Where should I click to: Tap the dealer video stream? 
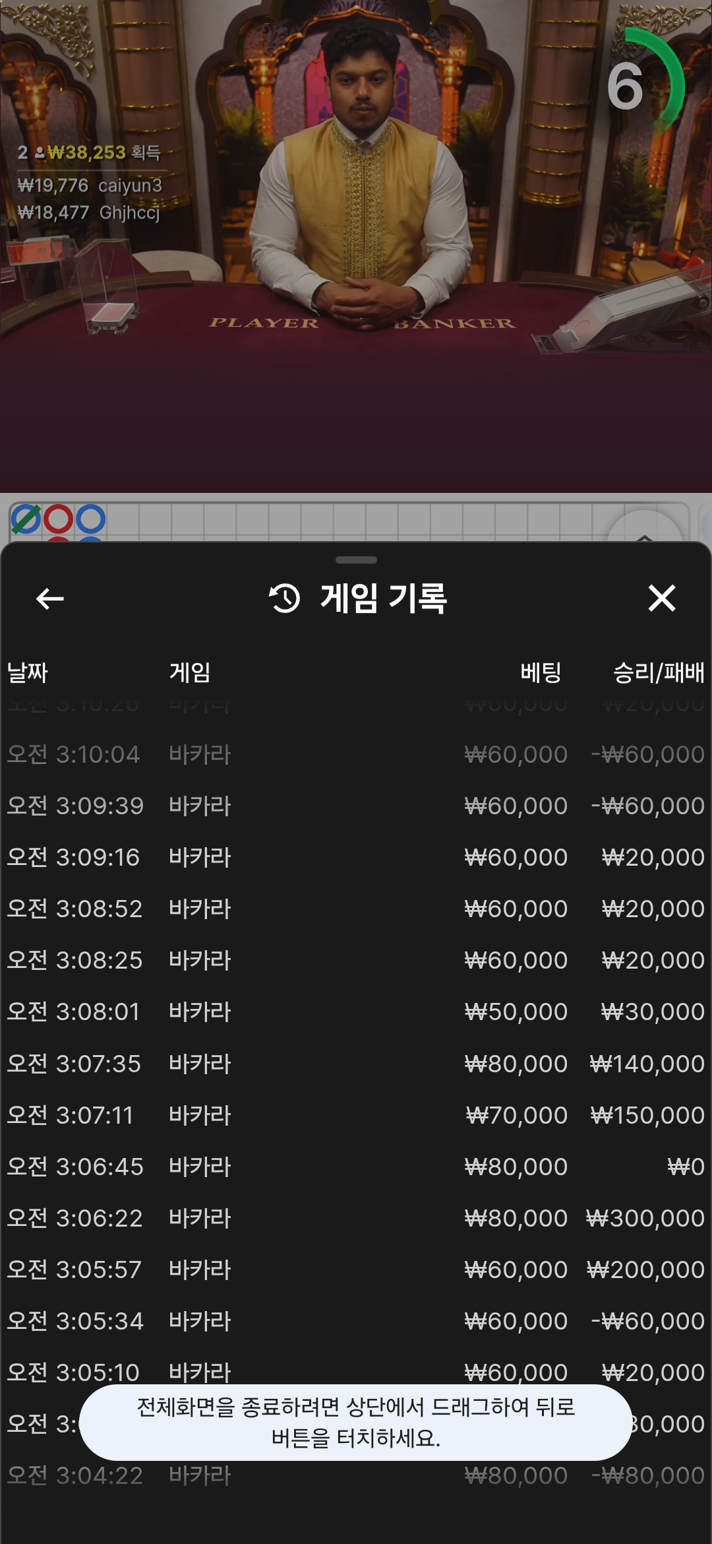pyautogui.click(x=356, y=245)
